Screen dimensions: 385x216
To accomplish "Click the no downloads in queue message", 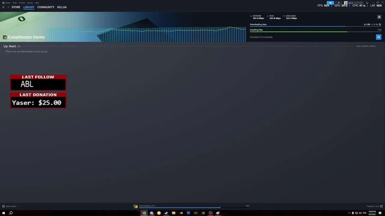I will [x=26, y=52].
